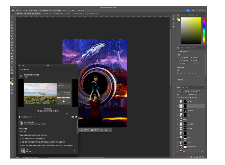The image size is (225, 165).
Task: Toggle the layer filter on/off switch
Action: (199, 91)
